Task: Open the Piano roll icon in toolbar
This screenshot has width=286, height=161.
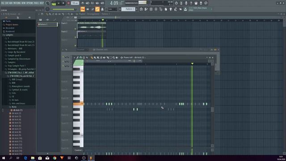Action: (146, 9)
